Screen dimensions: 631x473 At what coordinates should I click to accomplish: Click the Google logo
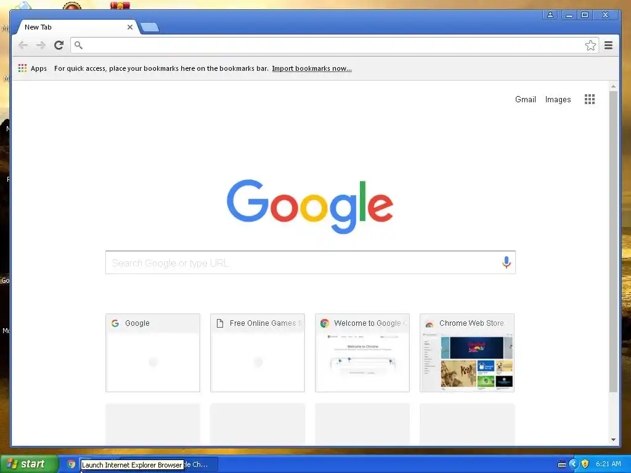(x=310, y=206)
